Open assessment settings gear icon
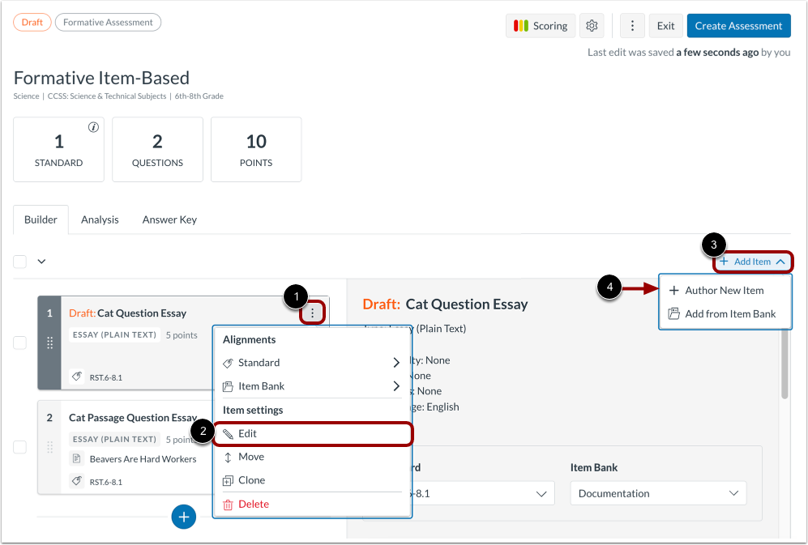 (x=592, y=26)
